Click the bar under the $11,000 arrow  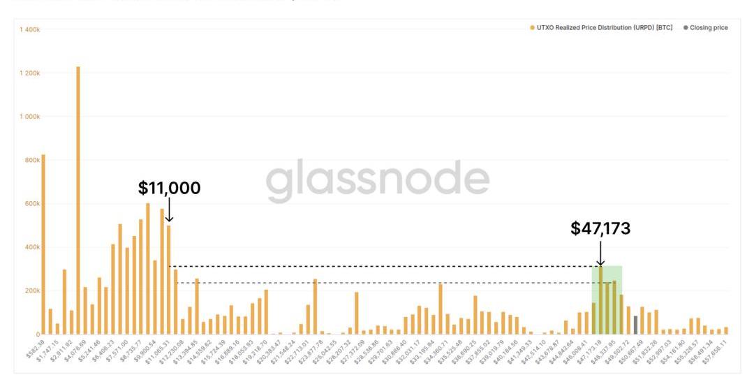169,280
